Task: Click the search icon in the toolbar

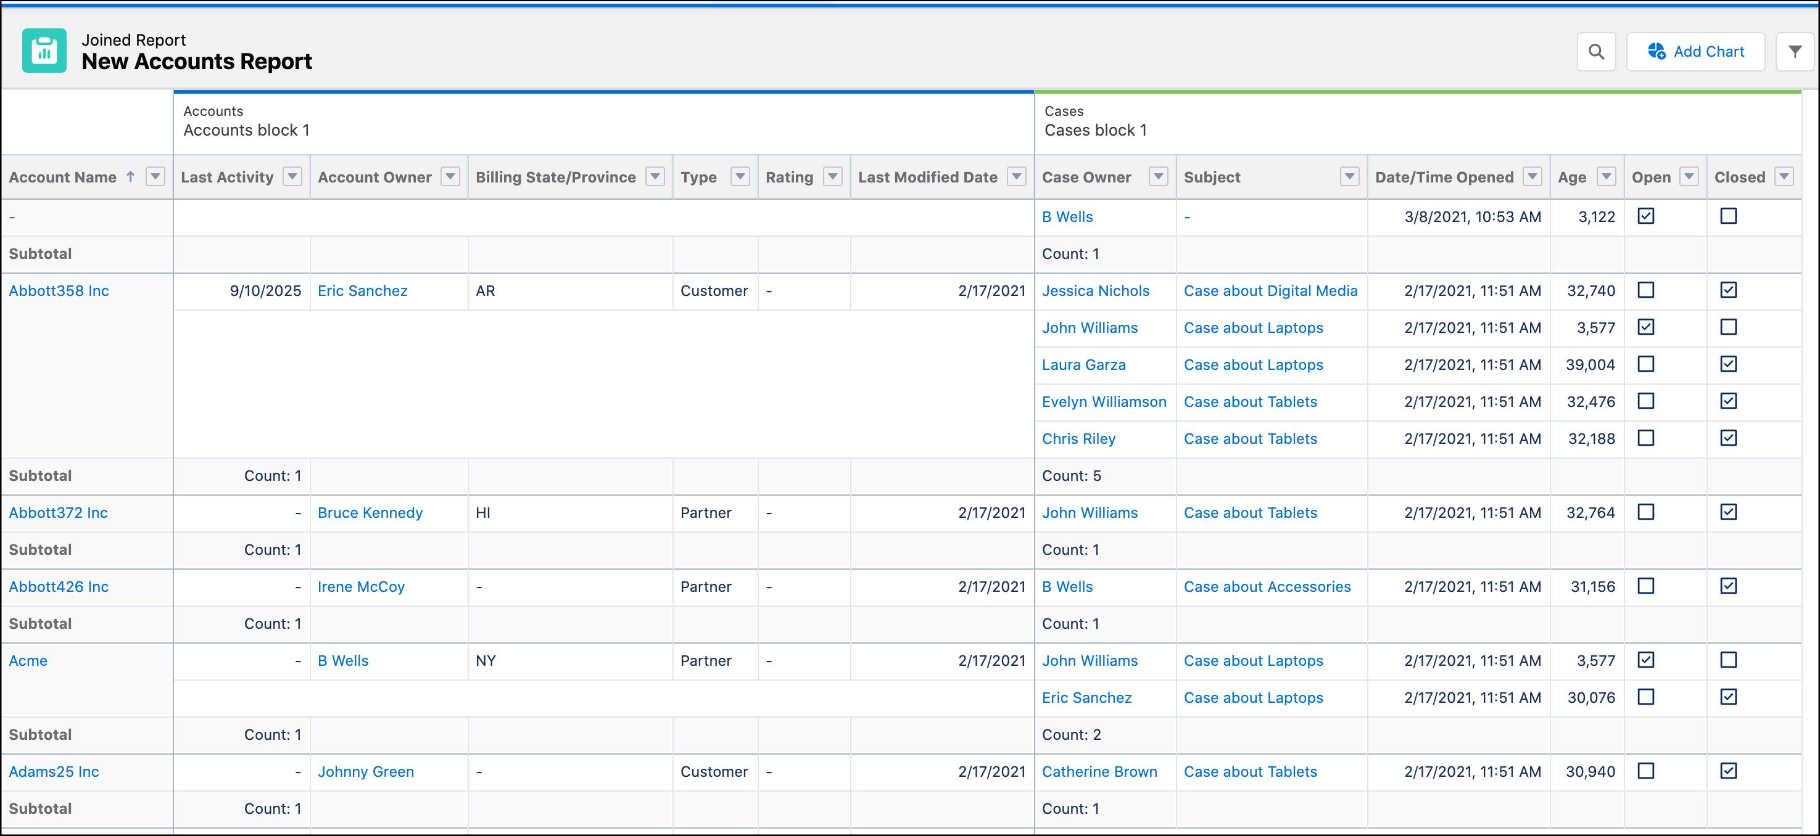Action: [x=1596, y=51]
